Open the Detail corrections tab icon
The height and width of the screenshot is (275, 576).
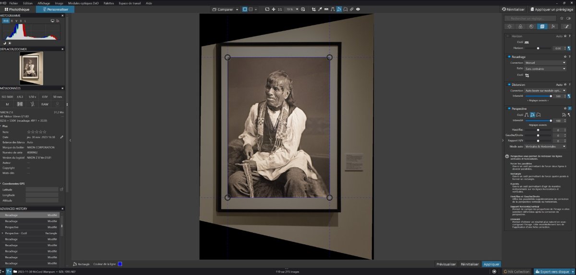[x=531, y=26]
